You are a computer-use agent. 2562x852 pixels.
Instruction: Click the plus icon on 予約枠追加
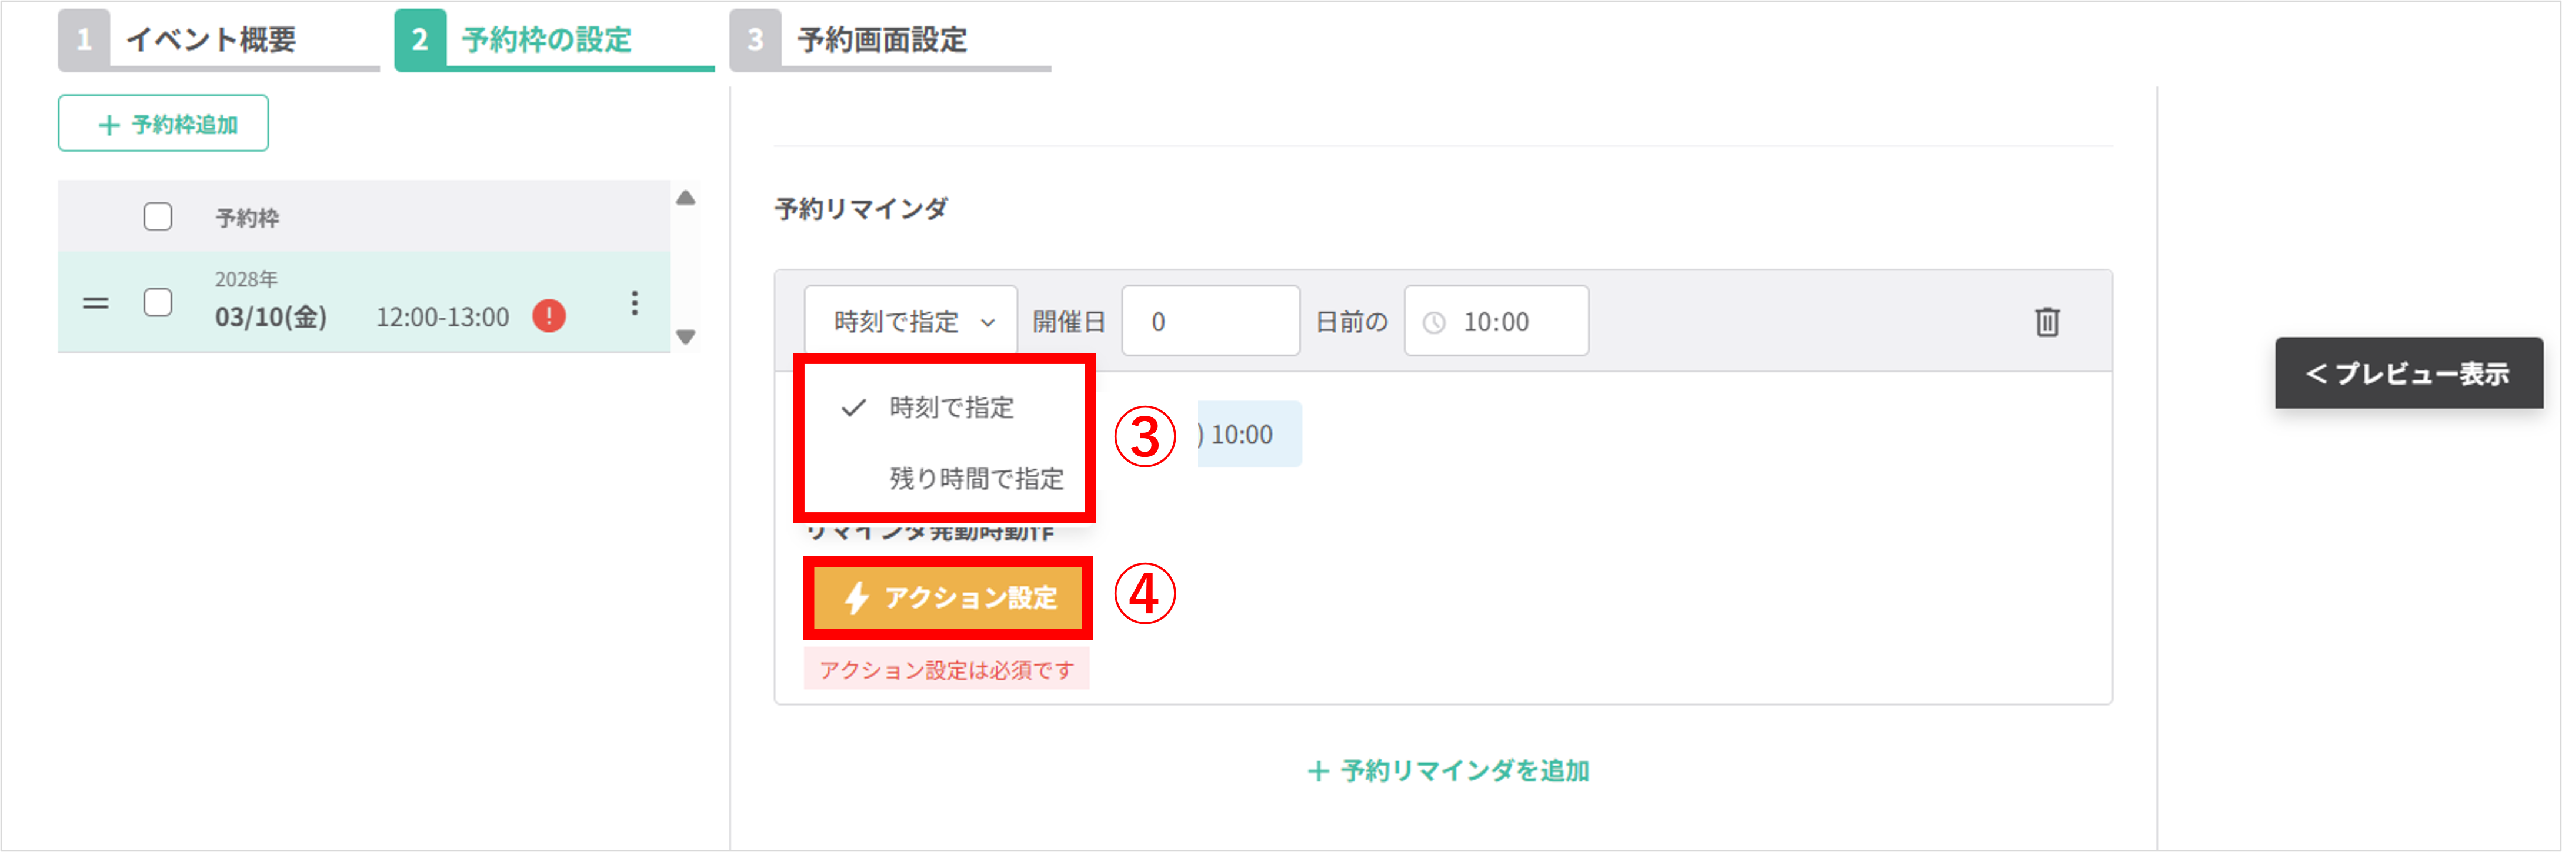click(x=109, y=125)
